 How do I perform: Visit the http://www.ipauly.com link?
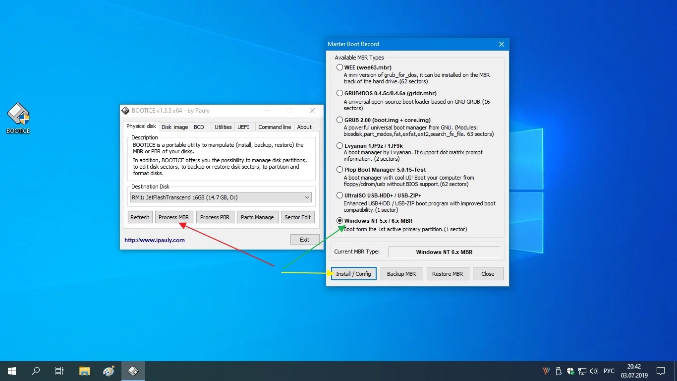[x=155, y=240]
